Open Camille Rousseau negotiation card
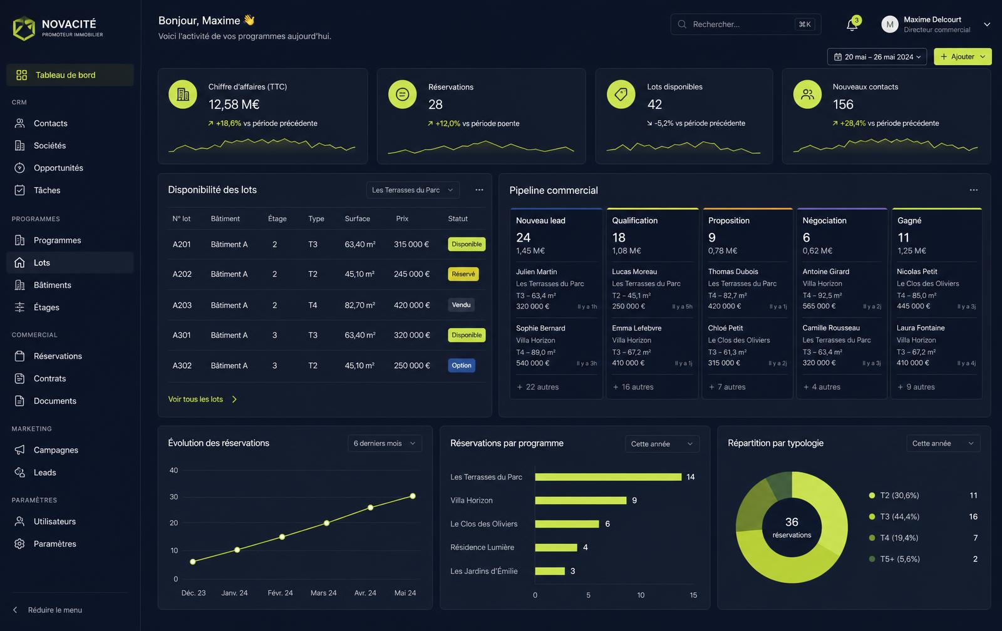Screen dimensions: 1002x631 (842, 346)
